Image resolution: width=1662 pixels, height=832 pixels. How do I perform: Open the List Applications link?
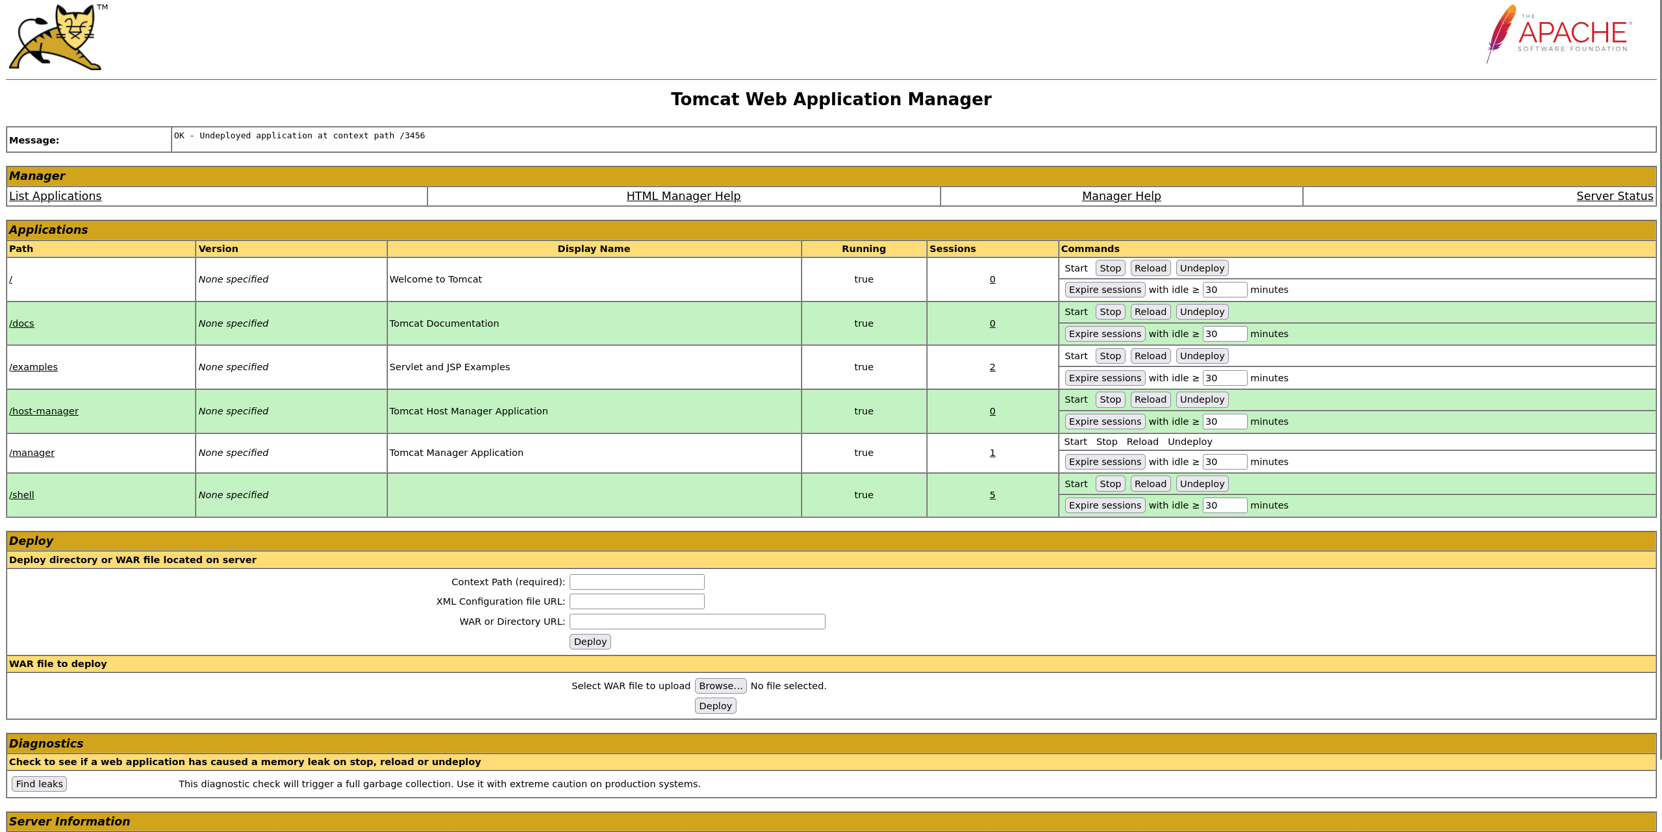pos(55,196)
